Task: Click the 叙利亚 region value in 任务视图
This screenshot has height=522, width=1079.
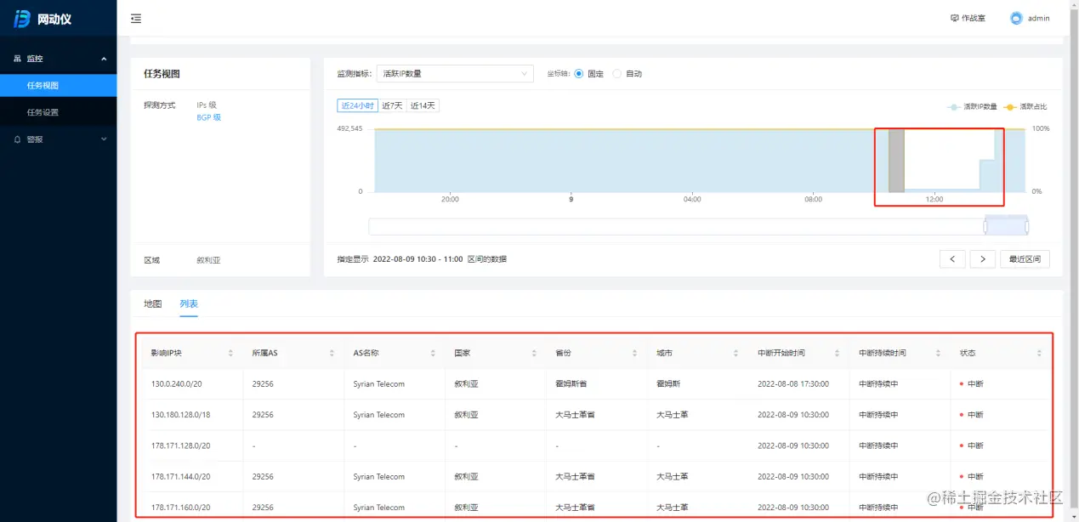Action: (x=208, y=260)
